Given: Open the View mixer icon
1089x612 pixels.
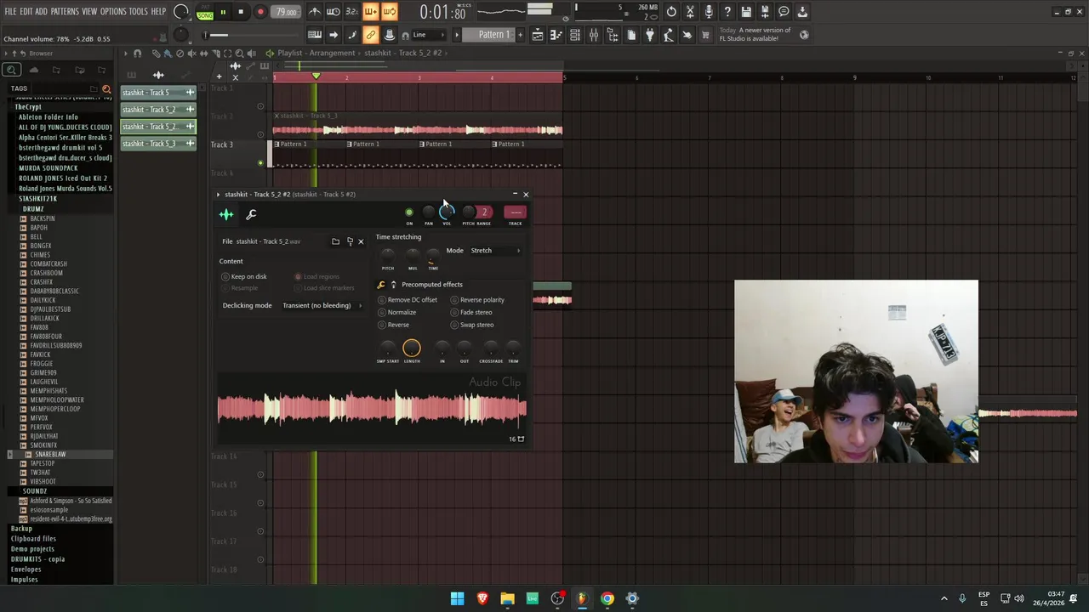Looking at the screenshot, I should click(x=594, y=35).
